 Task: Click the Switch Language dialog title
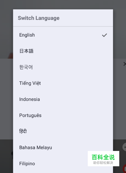(39, 18)
